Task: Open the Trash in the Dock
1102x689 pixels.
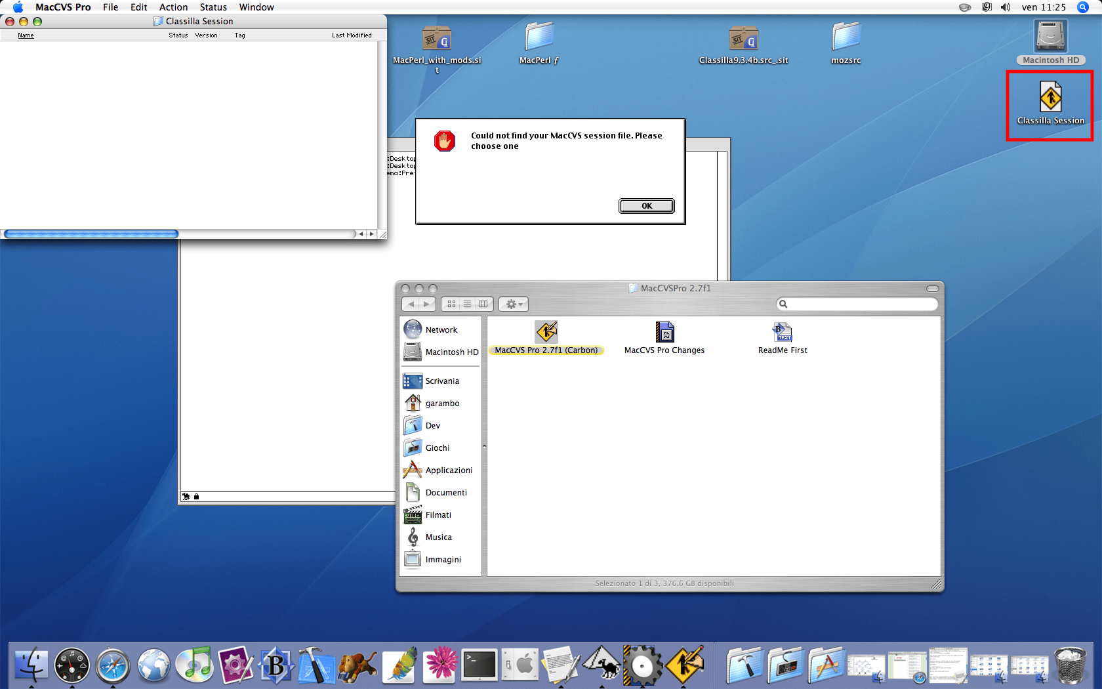Action: 1071,665
